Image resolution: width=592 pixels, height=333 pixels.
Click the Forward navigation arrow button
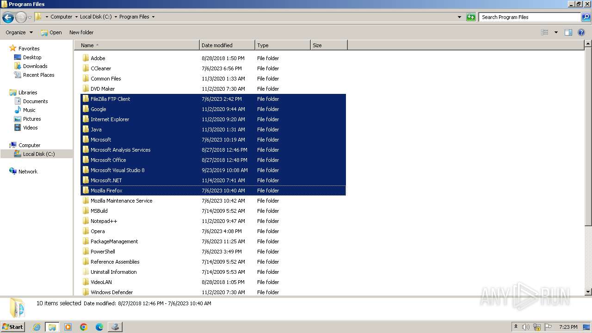coord(21,17)
